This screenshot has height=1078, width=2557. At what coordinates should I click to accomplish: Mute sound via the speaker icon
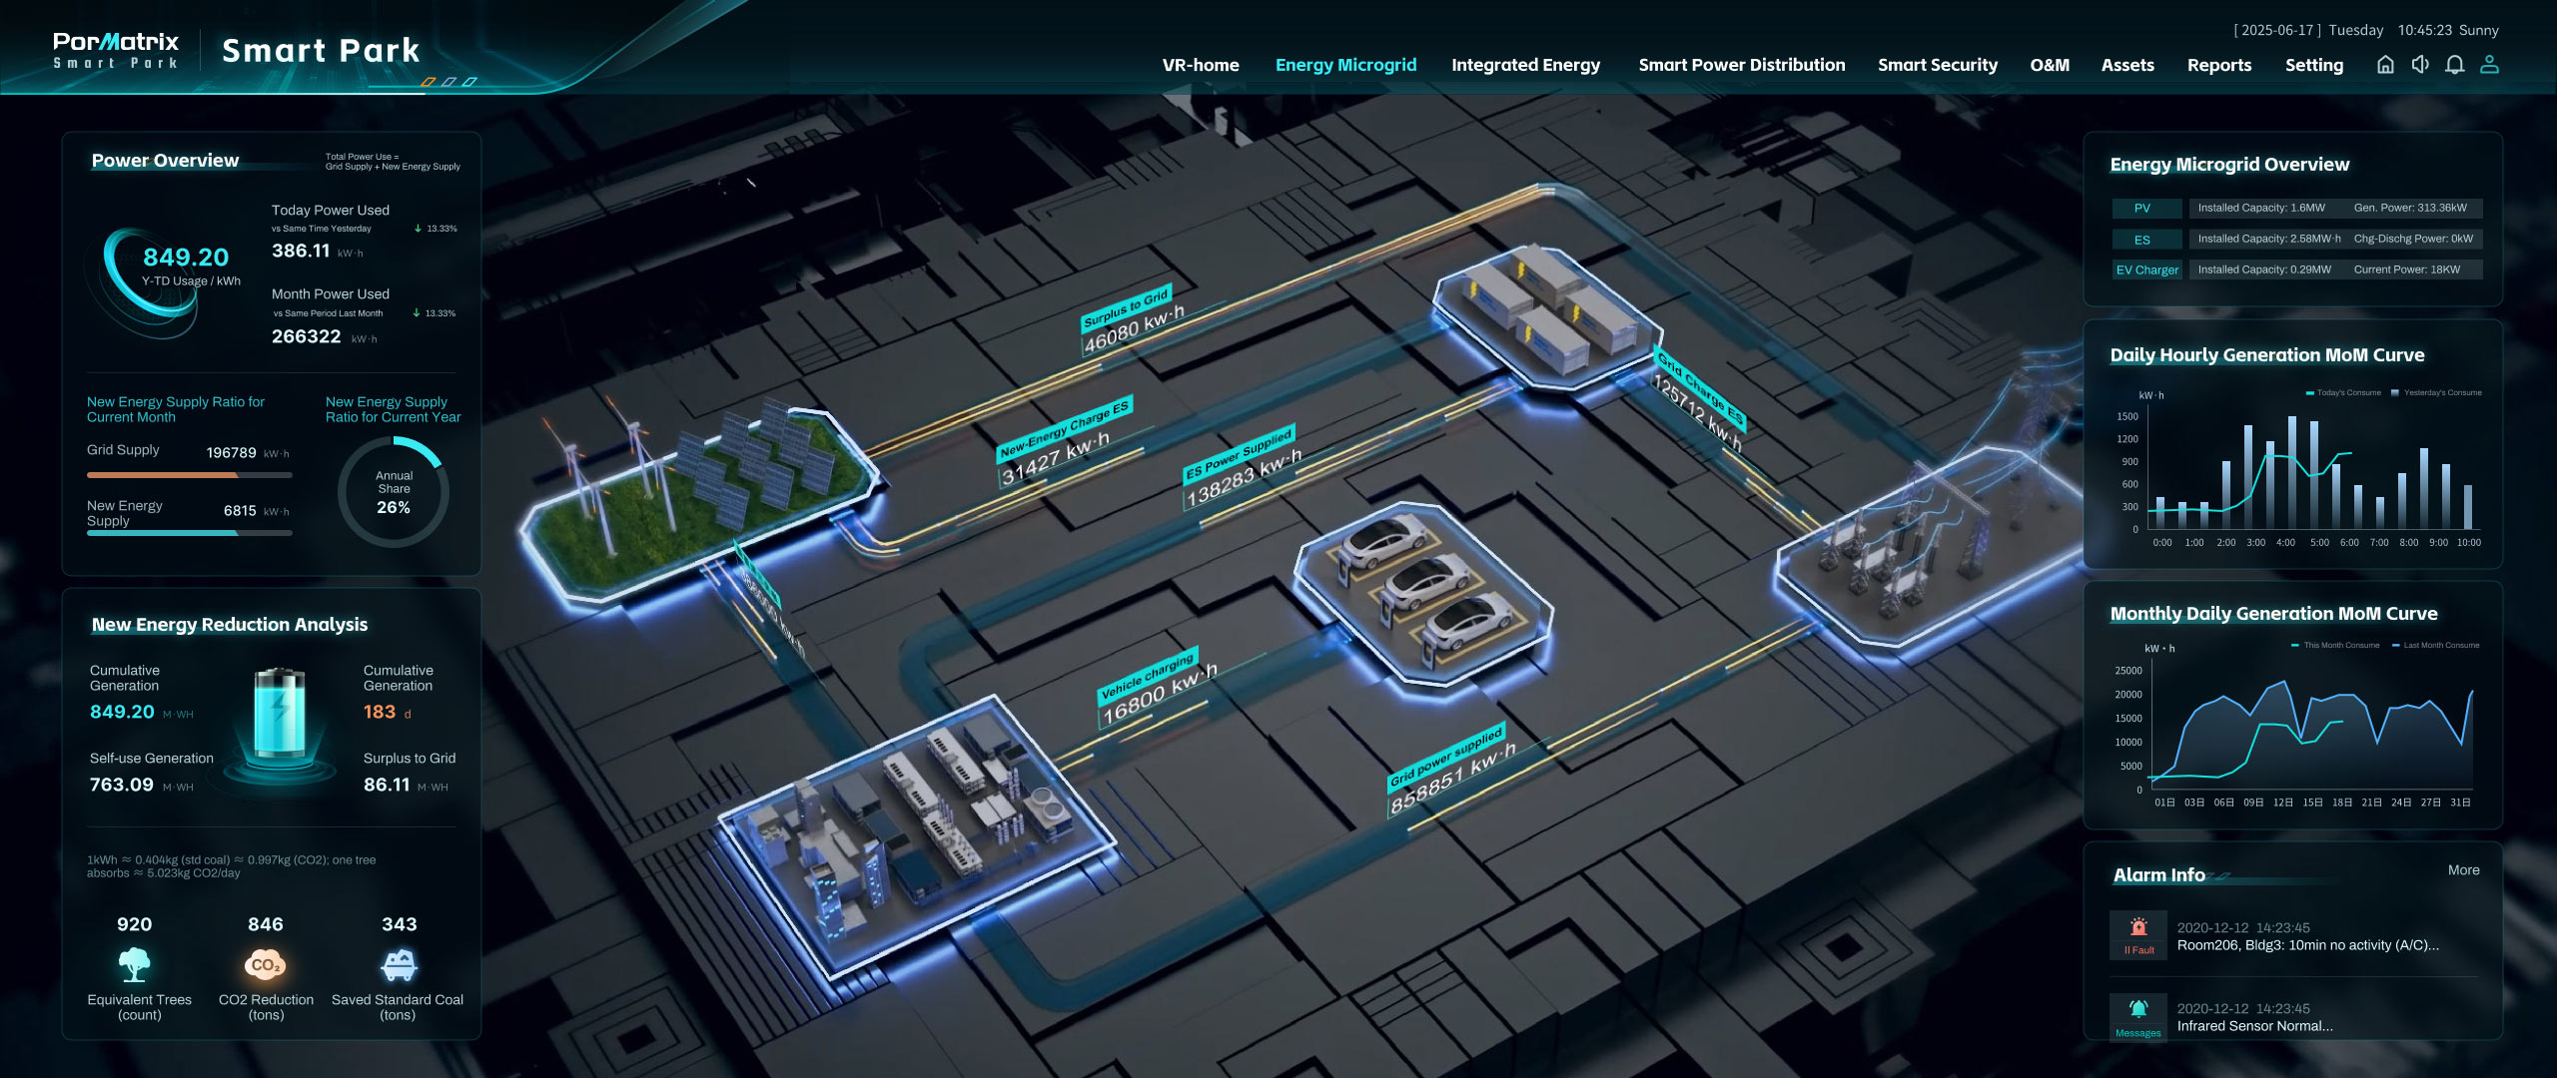coord(2420,65)
